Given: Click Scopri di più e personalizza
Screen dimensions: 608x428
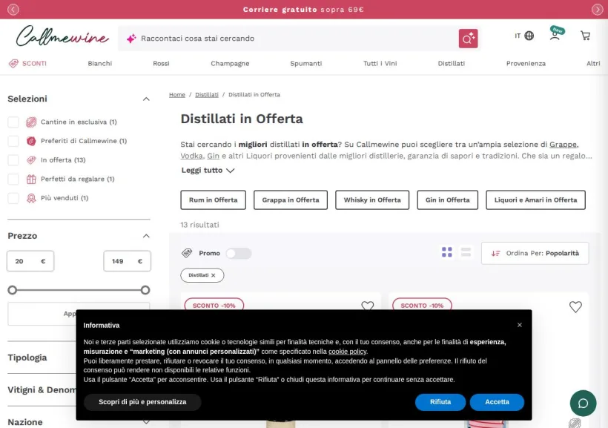Looking at the screenshot, I should tap(142, 402).
